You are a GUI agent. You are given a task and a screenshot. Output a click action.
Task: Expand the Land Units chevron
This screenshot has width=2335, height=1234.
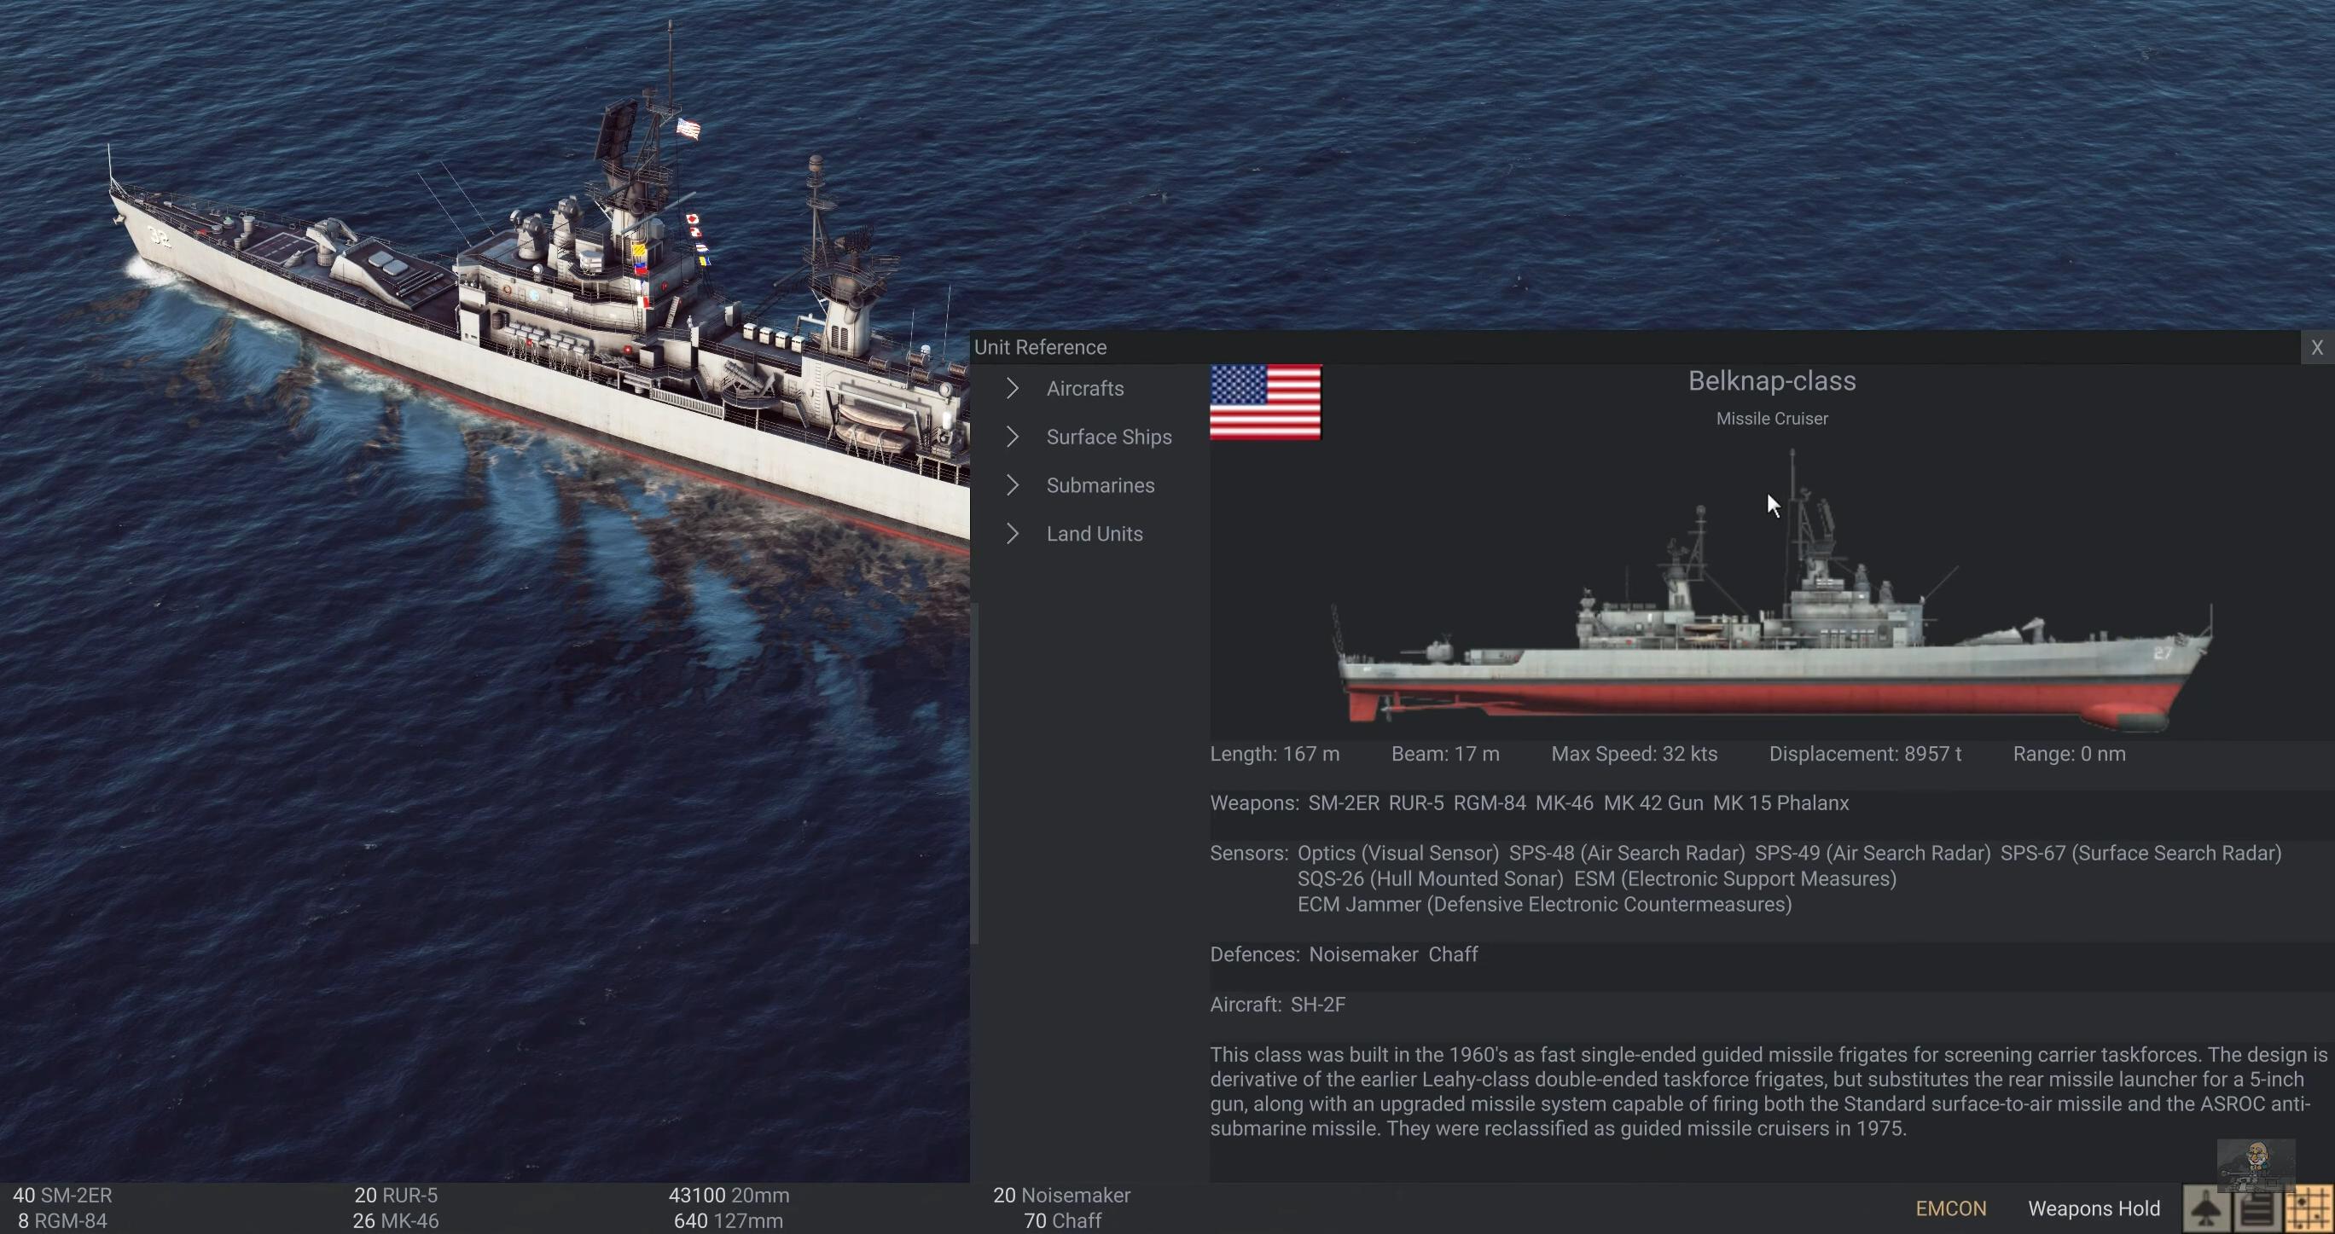coord(1013,534)
